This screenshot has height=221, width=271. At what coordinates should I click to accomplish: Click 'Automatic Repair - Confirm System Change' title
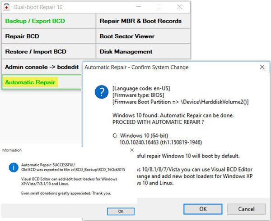pos(136,68)
